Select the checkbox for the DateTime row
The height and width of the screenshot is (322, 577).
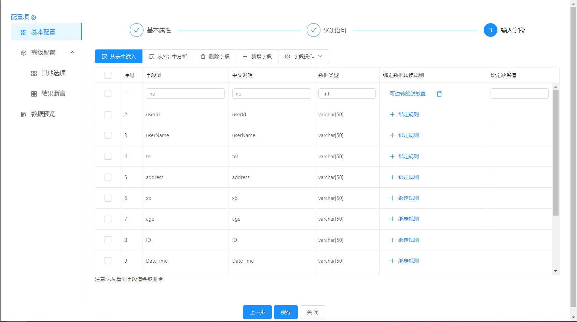point(108,261)
